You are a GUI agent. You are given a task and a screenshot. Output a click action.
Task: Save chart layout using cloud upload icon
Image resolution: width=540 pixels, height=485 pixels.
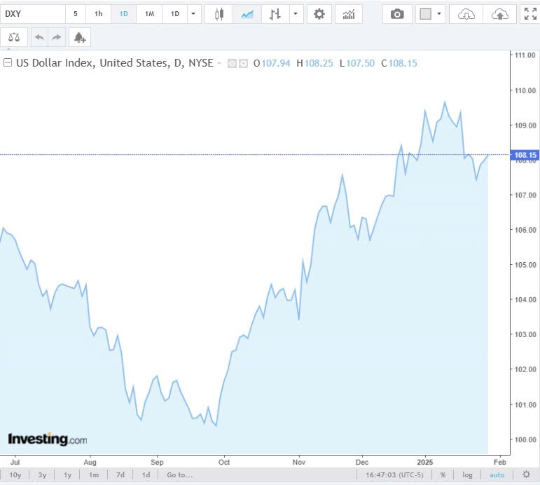tap(499, 14)
